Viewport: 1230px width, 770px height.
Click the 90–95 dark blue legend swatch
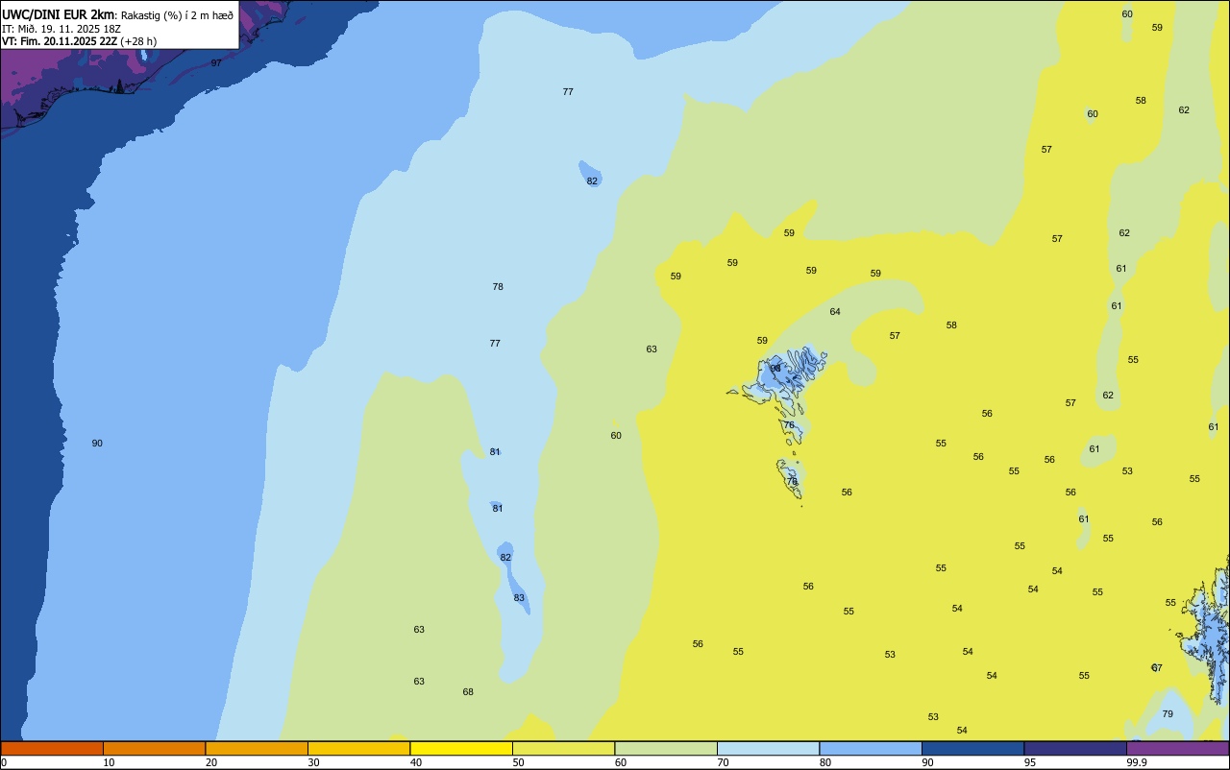click(972, 748)
